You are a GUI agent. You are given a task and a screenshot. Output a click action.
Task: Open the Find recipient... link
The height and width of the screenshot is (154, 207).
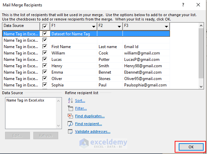89,124
